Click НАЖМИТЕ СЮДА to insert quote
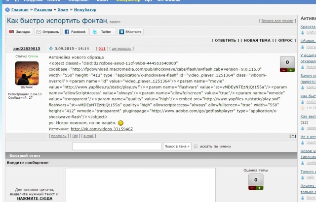This screenshot has width=316, height=202. (35, 199)
